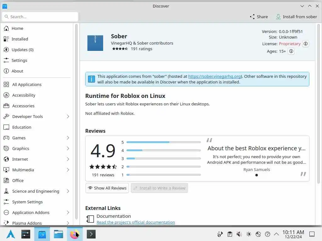
Task: Click the 5-star rating bar
Action: (164, 142)
